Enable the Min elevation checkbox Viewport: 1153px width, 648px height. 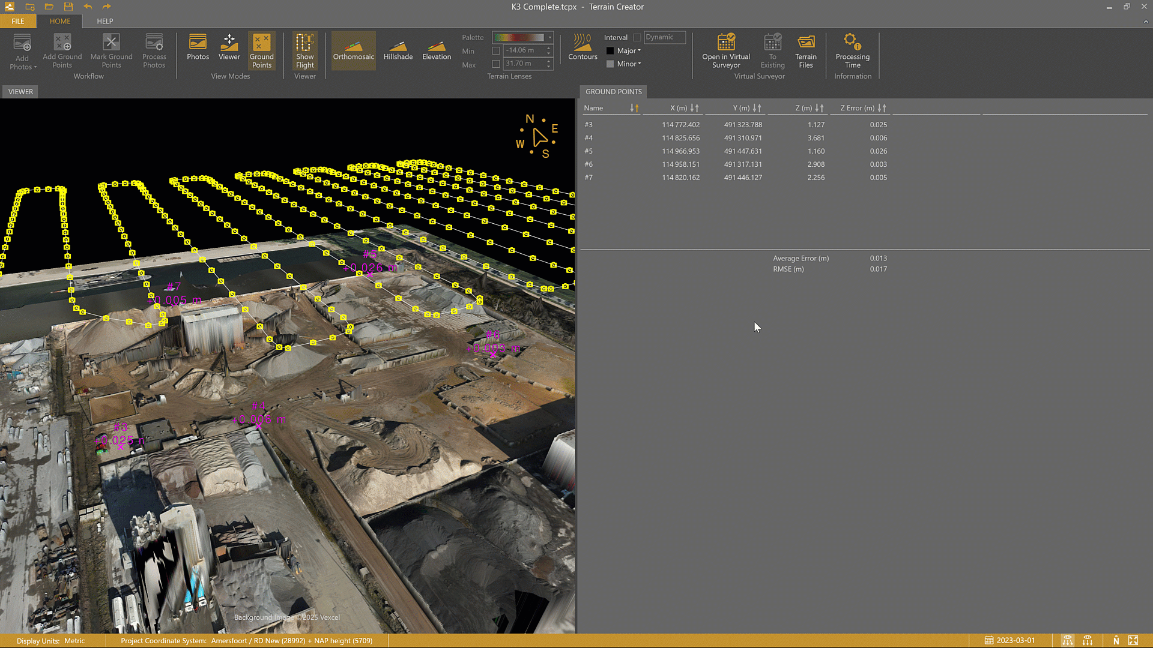pos(496,51)
